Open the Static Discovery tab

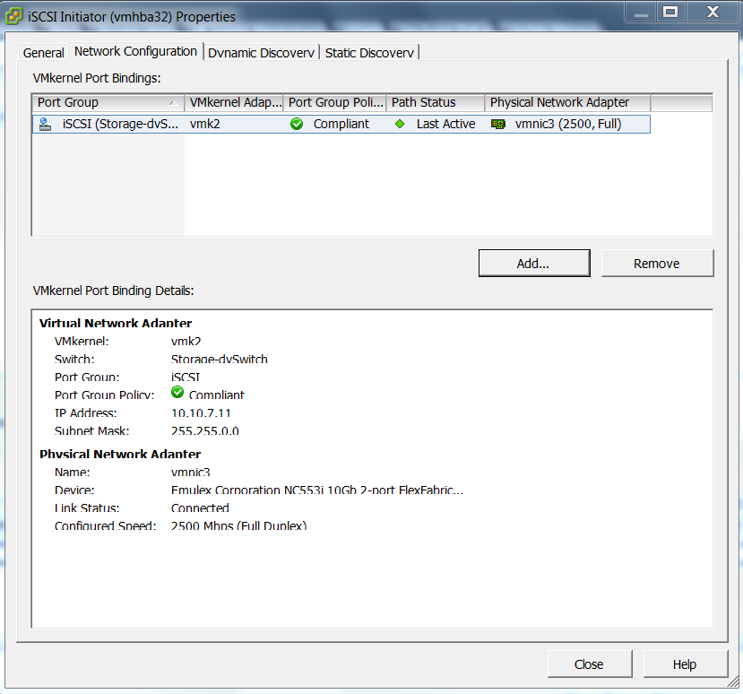(369, 53)
